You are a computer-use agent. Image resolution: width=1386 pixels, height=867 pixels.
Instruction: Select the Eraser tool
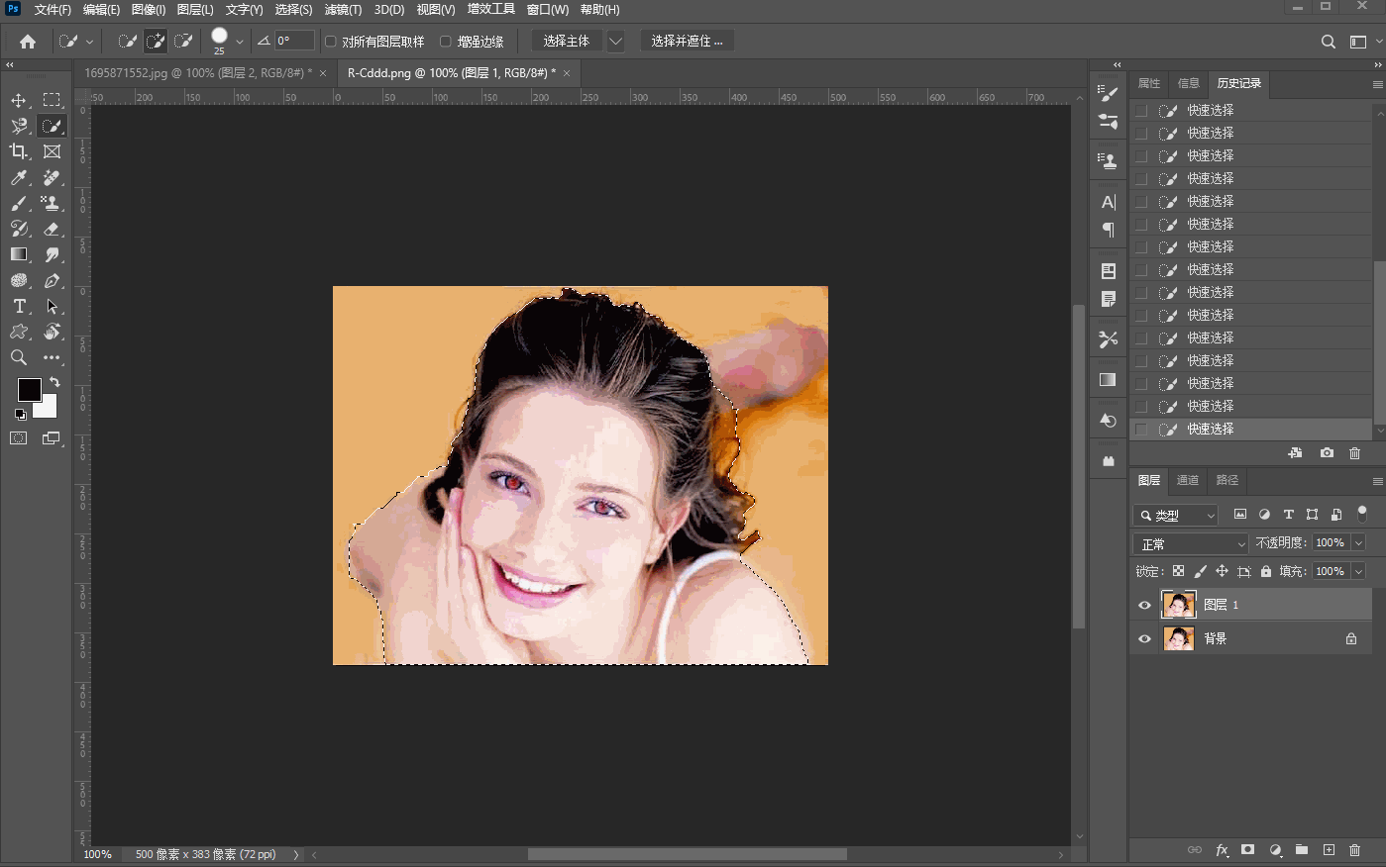(x=52, y=229)
